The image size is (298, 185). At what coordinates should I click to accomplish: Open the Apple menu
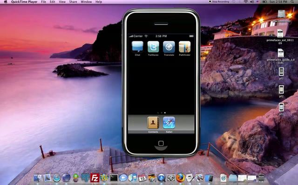(6, 2)
